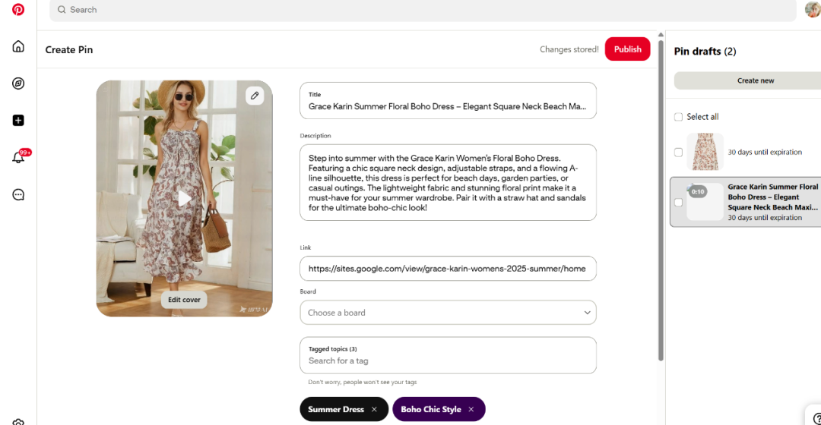Click the Search for a tag field
The image size is (821, 425).
click(x=448, y=360)
